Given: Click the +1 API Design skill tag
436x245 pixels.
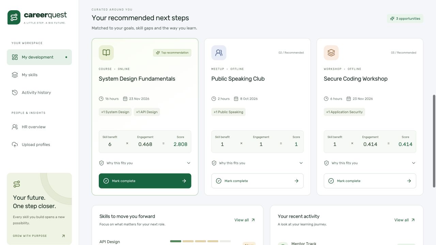Looking at the screenshot, I should pos(147,112).
